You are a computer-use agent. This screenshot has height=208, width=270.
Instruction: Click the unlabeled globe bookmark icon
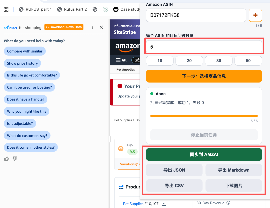pos(95,9)
